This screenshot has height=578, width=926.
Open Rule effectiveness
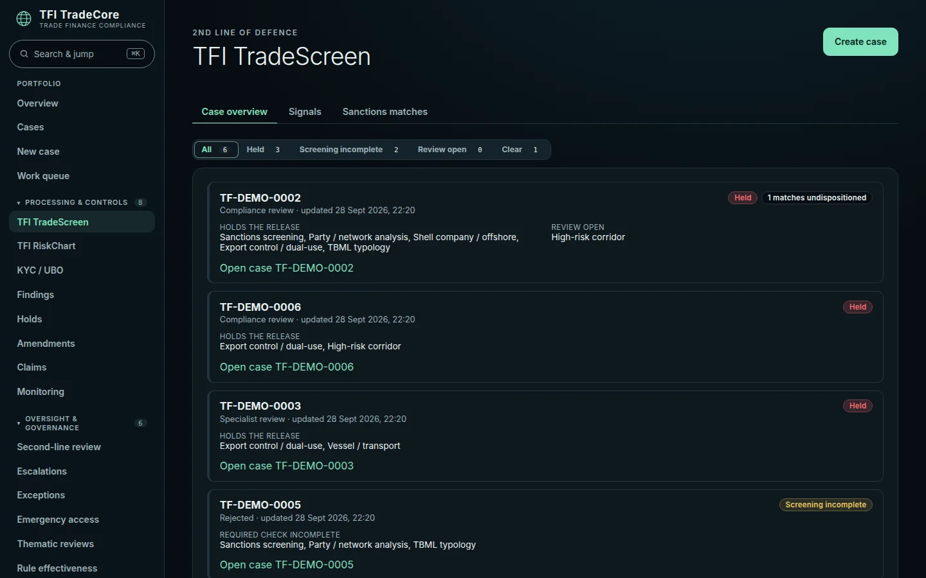pos(82,568)
